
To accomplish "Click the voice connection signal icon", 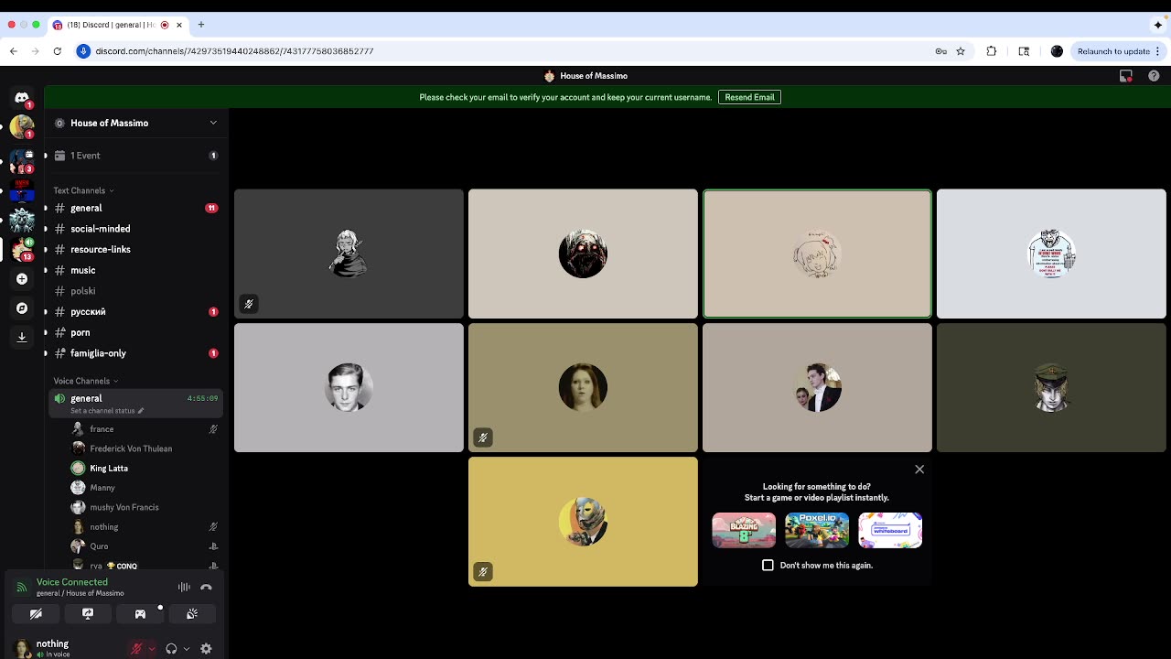I will pos(22,588).
